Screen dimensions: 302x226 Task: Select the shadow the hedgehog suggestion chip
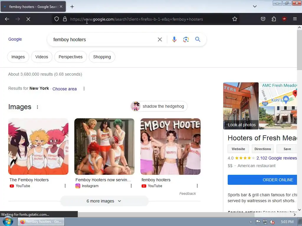[159, 106]
